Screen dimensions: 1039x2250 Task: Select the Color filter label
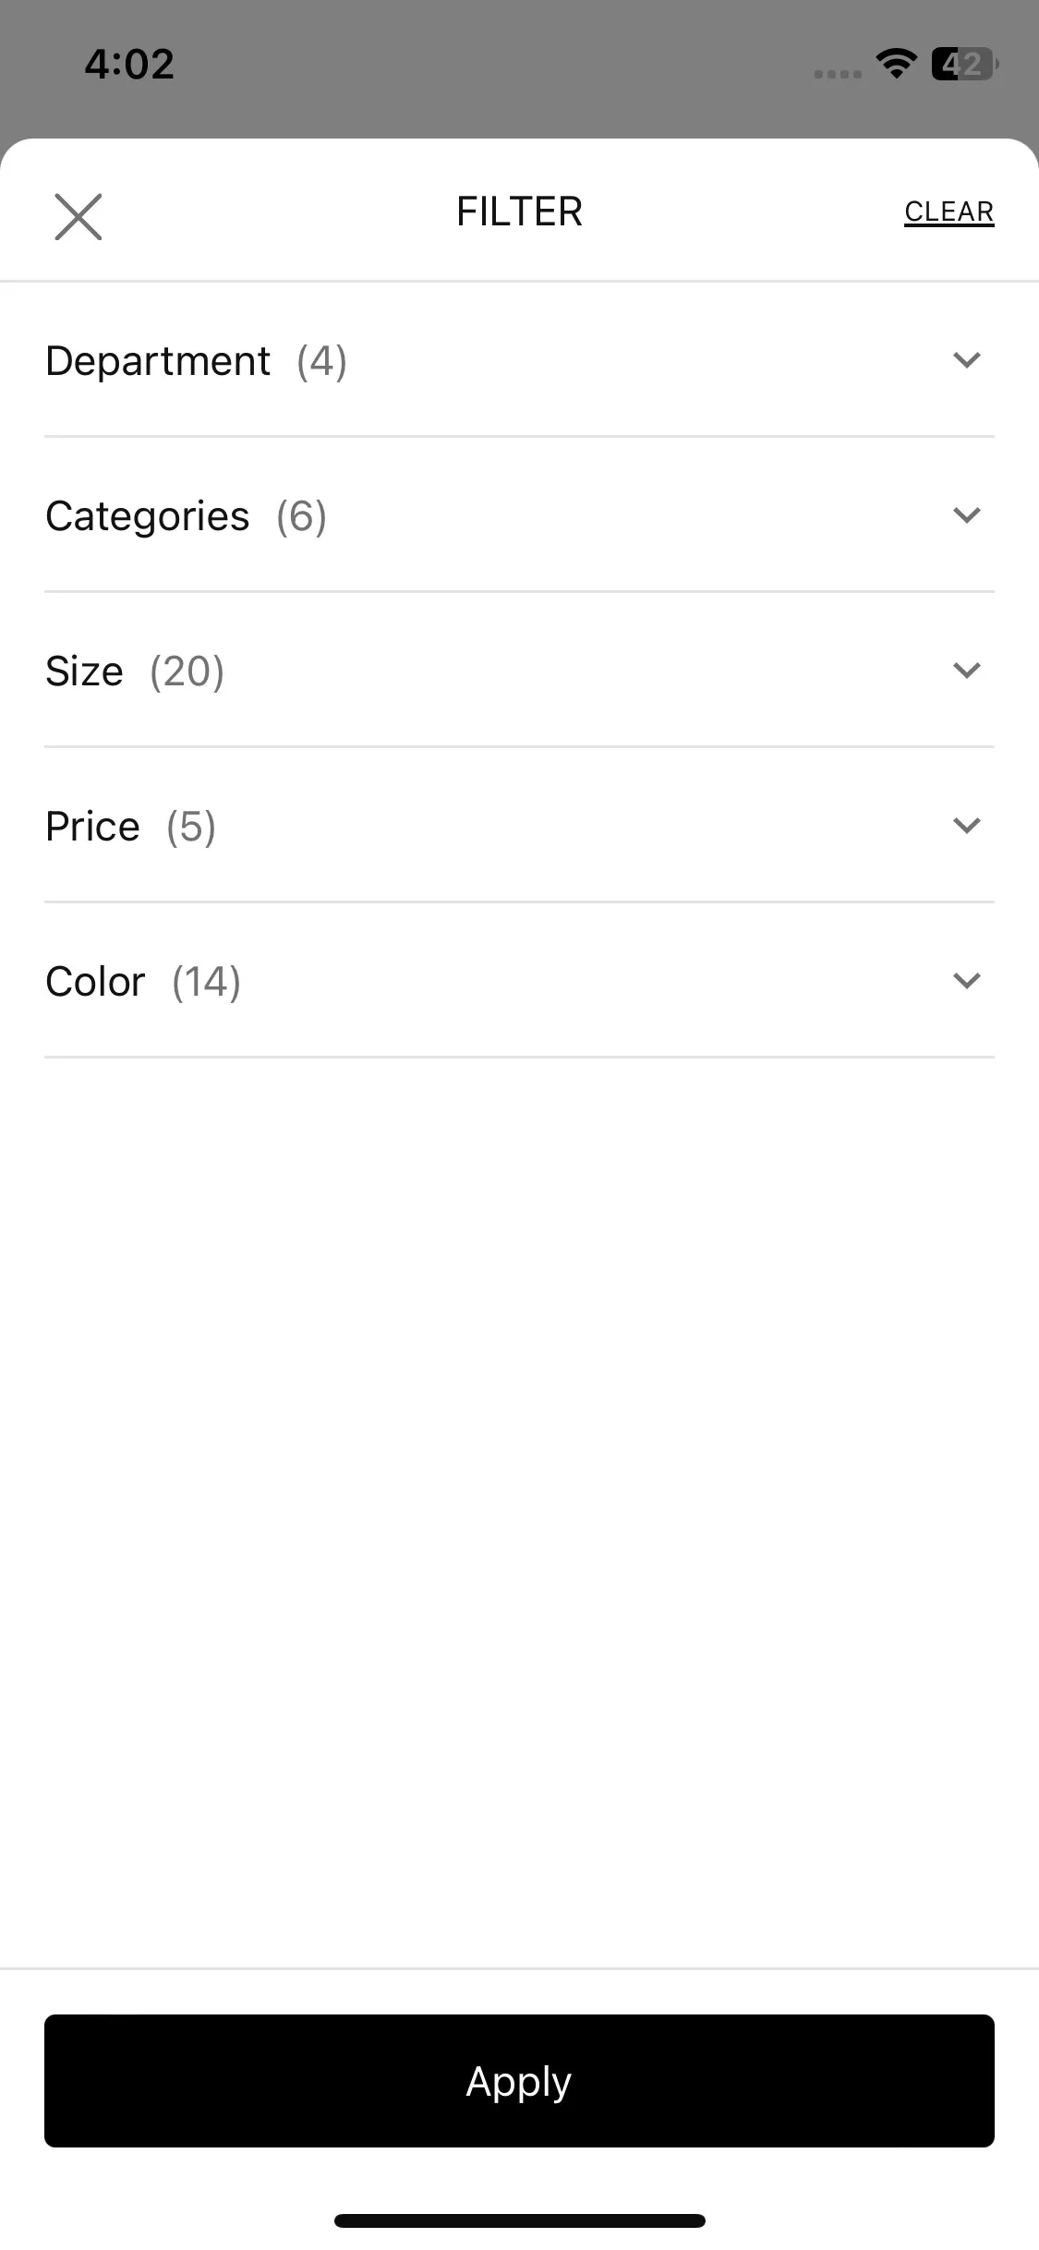96,982
